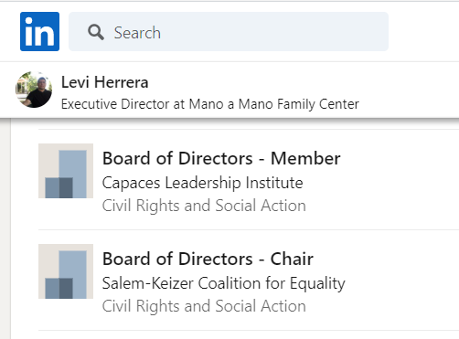
Task: Click the Board of Directors - Chair title
Action: [208, 259]
